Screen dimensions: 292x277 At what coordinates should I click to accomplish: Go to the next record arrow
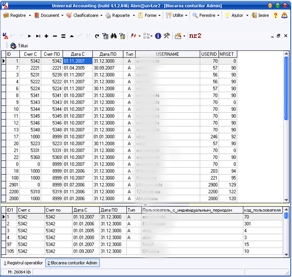(x=29, y=36)
